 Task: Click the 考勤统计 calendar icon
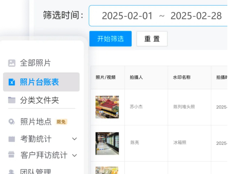12,139
